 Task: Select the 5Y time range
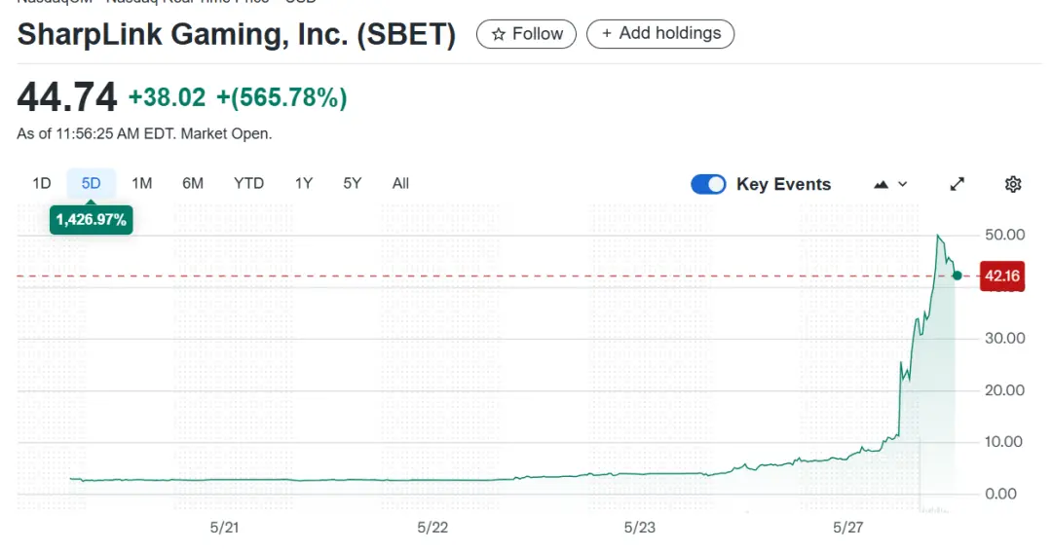tap(353, 183)
